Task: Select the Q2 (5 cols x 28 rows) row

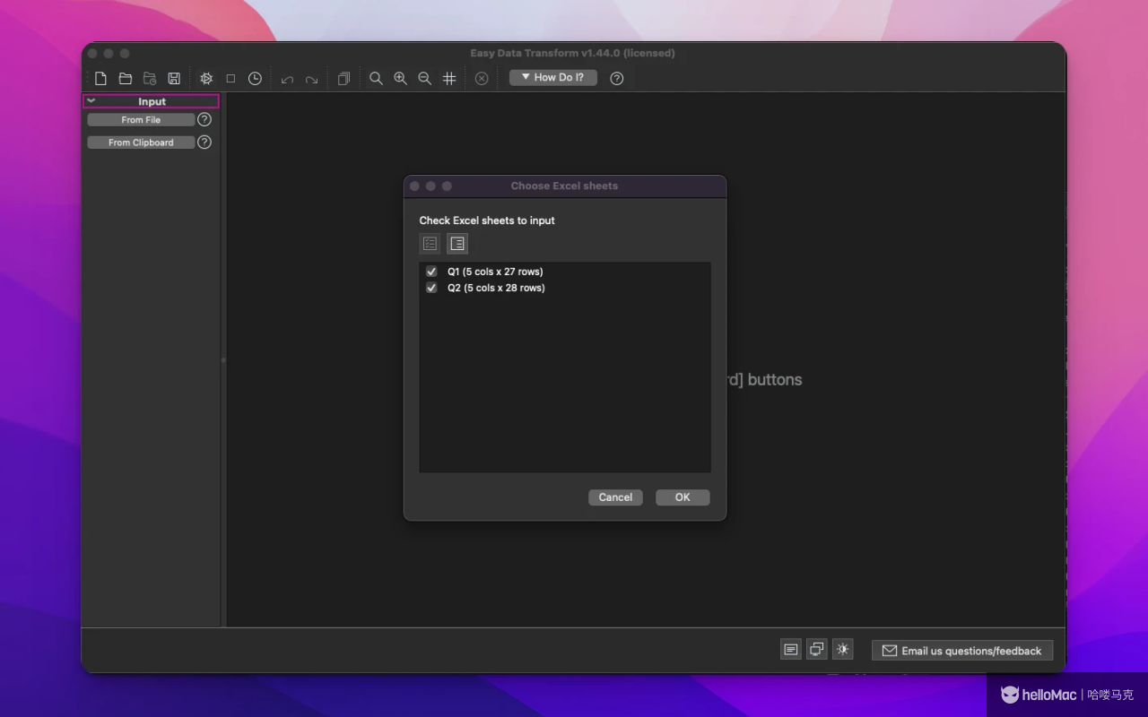Action: 565,288
